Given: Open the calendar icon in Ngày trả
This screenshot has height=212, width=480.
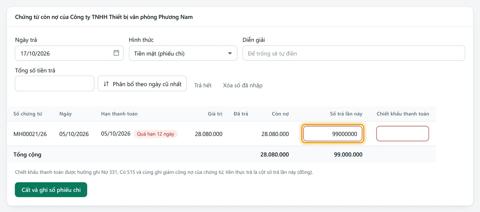Looking at the screenshot, I should click(x=116, y=53).
